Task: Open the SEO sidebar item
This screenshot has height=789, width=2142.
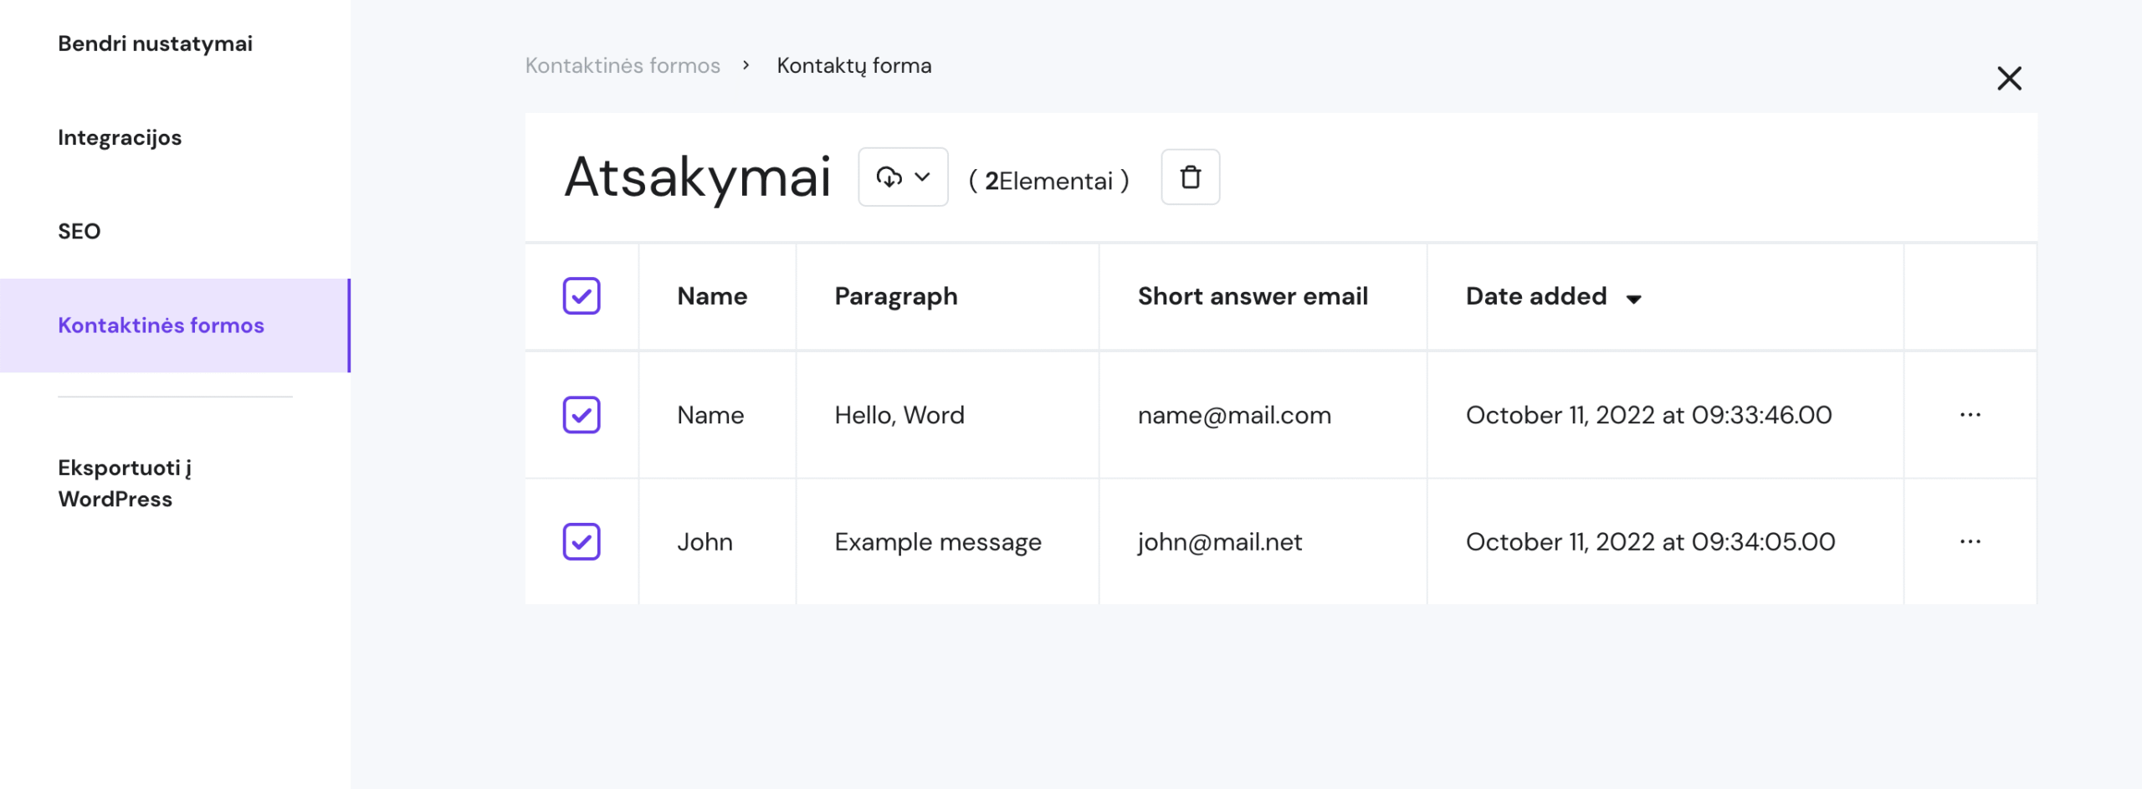Action: coord(79,231)
